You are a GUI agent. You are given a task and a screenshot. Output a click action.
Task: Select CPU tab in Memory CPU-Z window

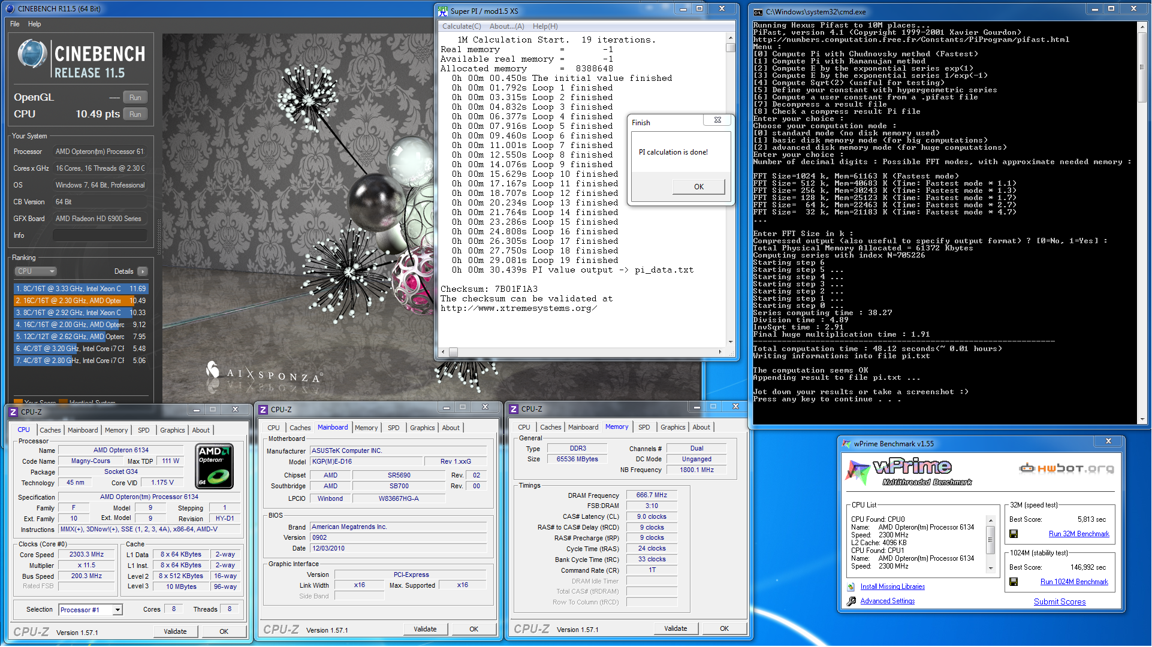point(524,427)
